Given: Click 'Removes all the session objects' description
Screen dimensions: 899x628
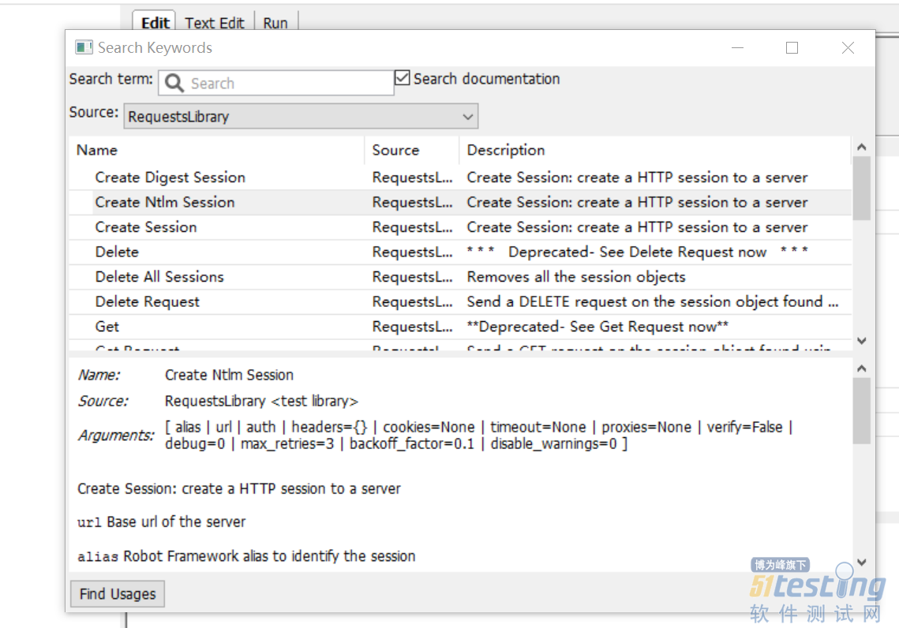Looking at the screenshot, I should (576, 277).
